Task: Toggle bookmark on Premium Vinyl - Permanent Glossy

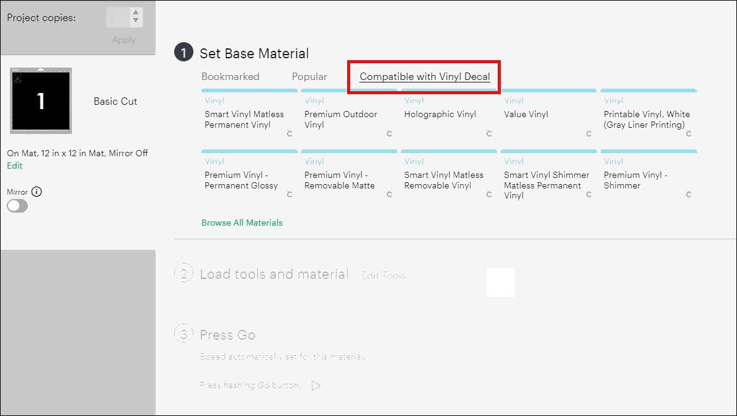Action: pos(289,193)
